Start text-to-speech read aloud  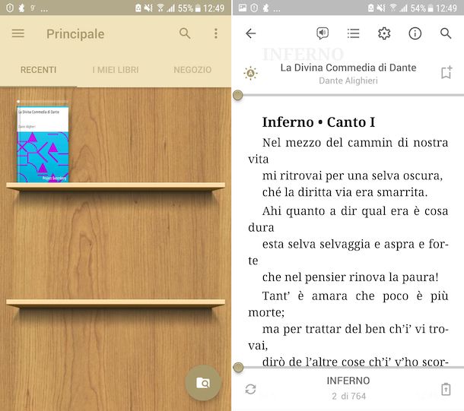pos(323,33)
